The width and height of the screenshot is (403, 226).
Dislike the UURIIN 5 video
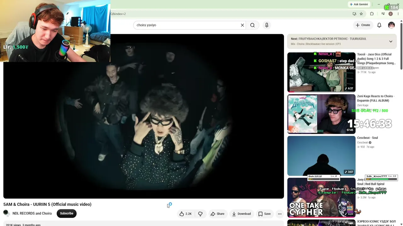[200, 214]
